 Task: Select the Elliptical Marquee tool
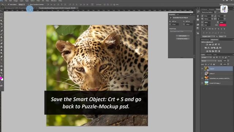(1, 14)
